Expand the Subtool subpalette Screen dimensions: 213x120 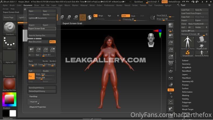(x=185, y=60)
